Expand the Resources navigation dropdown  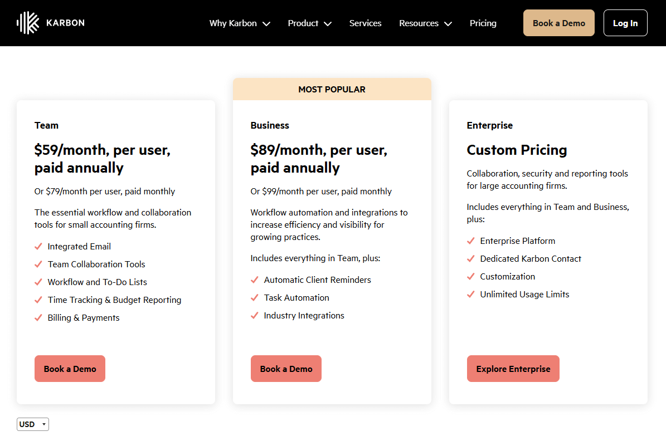[x=449, y=23]
